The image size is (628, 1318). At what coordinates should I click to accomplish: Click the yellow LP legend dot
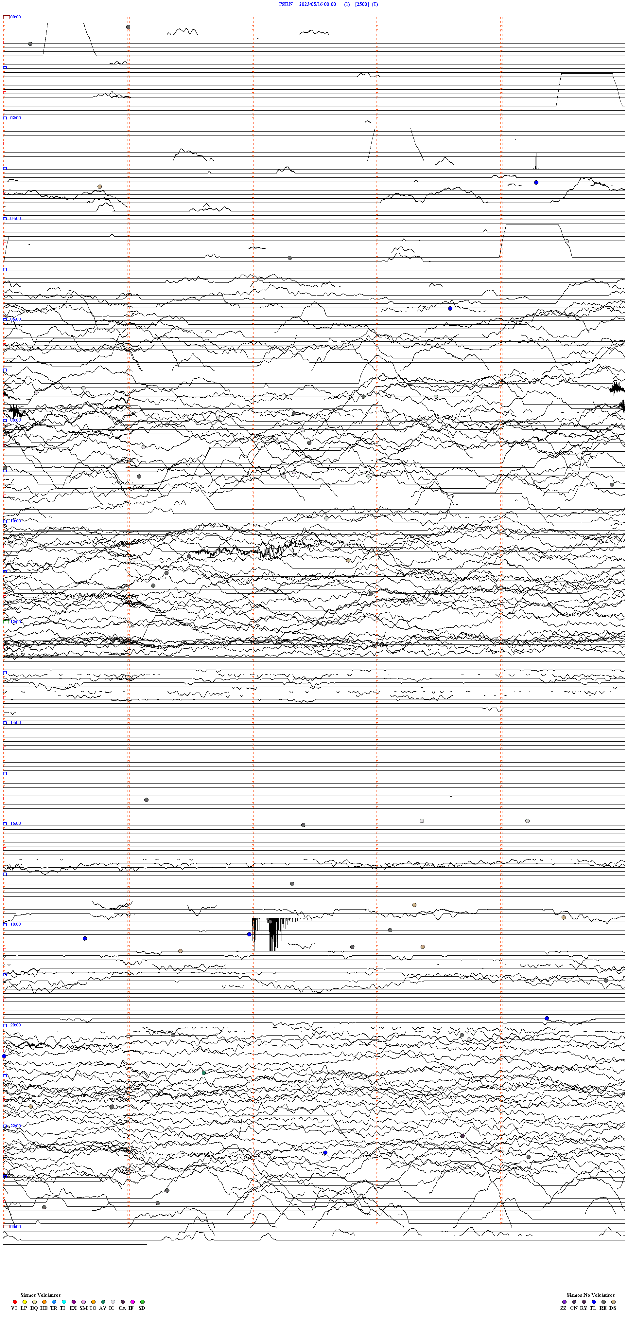point(25,1302)
